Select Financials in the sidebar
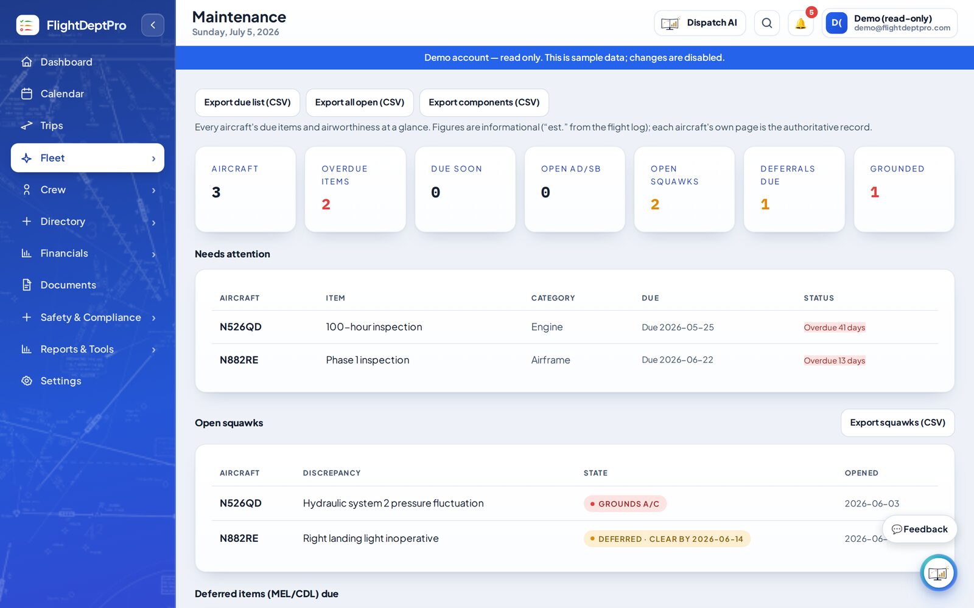 [x=88, y=253]
